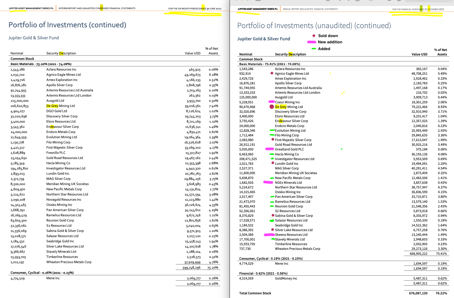This screenshot has height=298, width=454.
Task: Click nominal 106,620,853 for De Grey Mining
Action: click(20, 106)
